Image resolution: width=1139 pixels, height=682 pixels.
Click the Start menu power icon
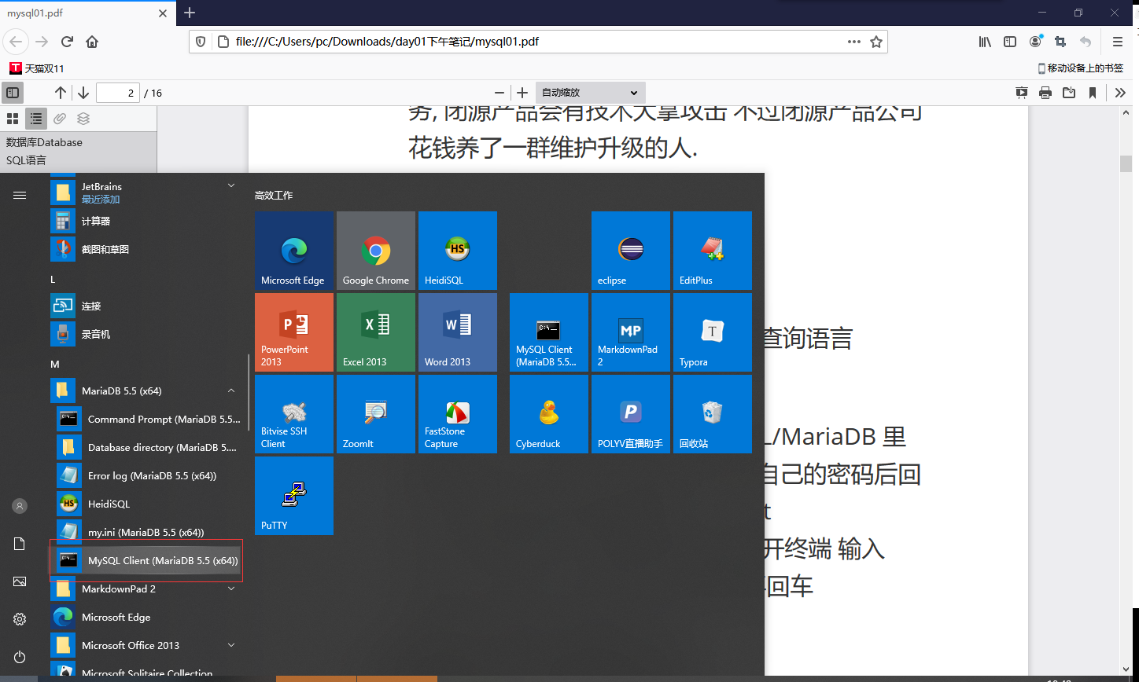[x=20, y=657]
